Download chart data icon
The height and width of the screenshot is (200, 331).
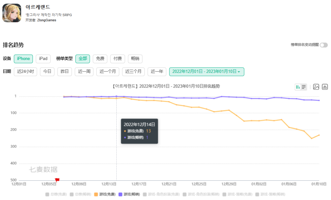tap(325, 87)
